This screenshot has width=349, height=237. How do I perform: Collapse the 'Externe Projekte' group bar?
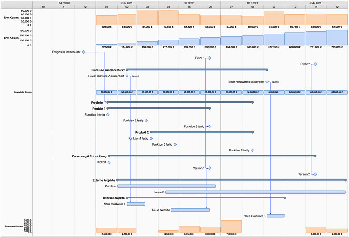click(x=231, y=180)
